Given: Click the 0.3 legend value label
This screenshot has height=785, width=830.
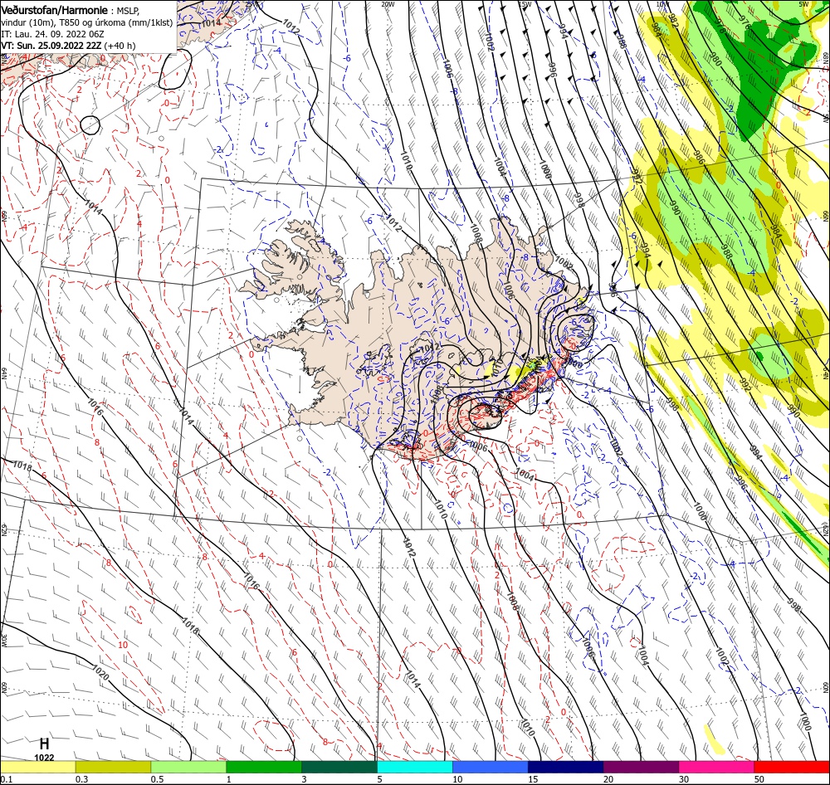Looking at the screenshot, I should [x=81, y=779].
